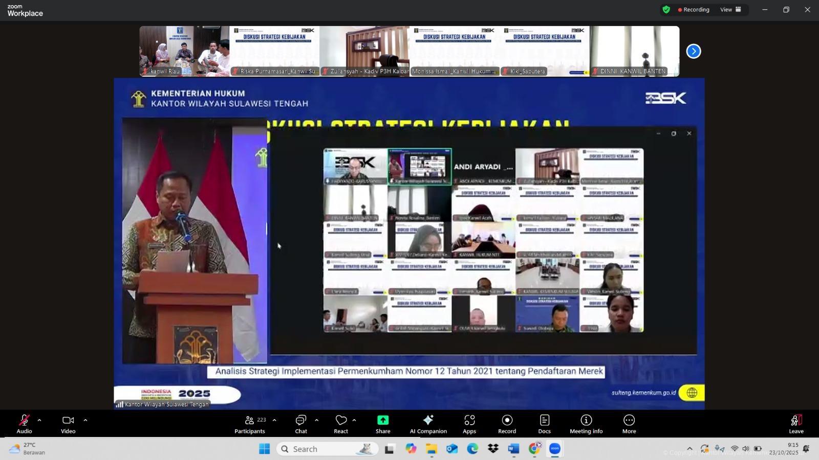Show next participant thumbnails with blue arrow
Viewport: 819px width, 460px height.
694,51
